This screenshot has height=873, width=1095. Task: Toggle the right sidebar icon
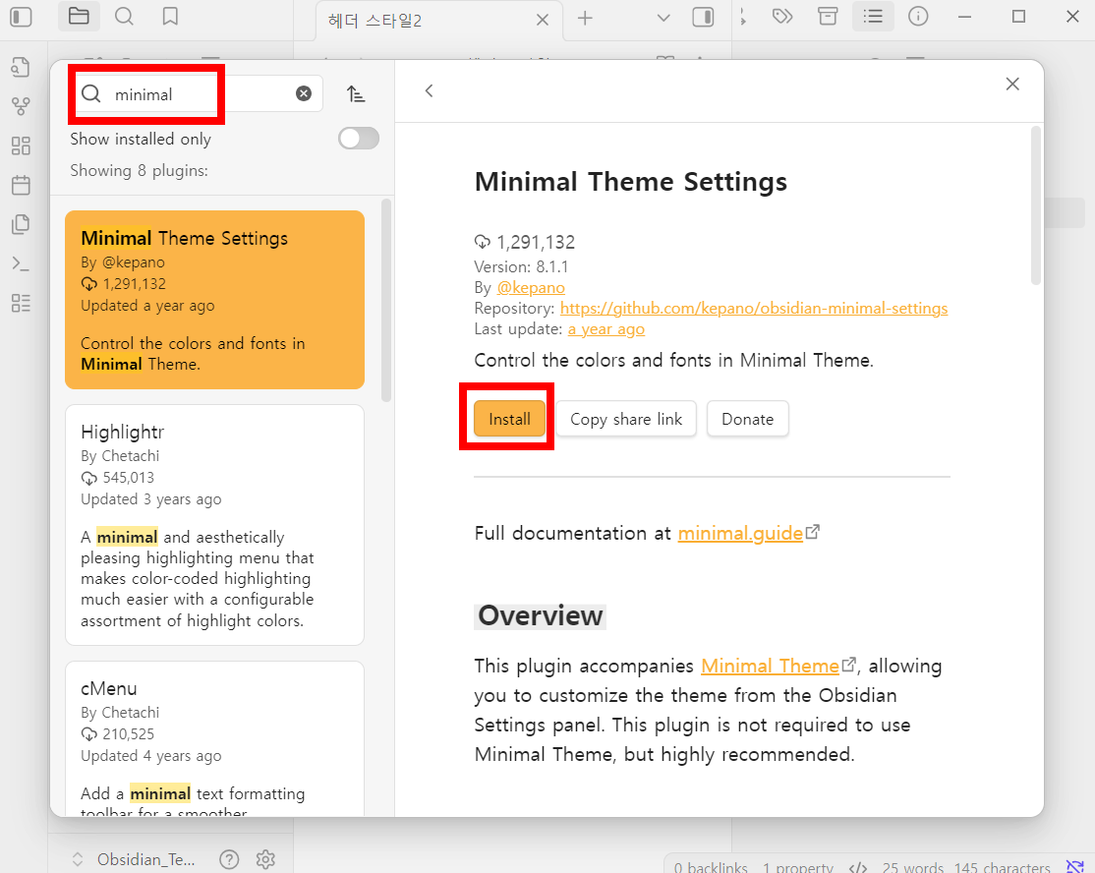[703, 18]
